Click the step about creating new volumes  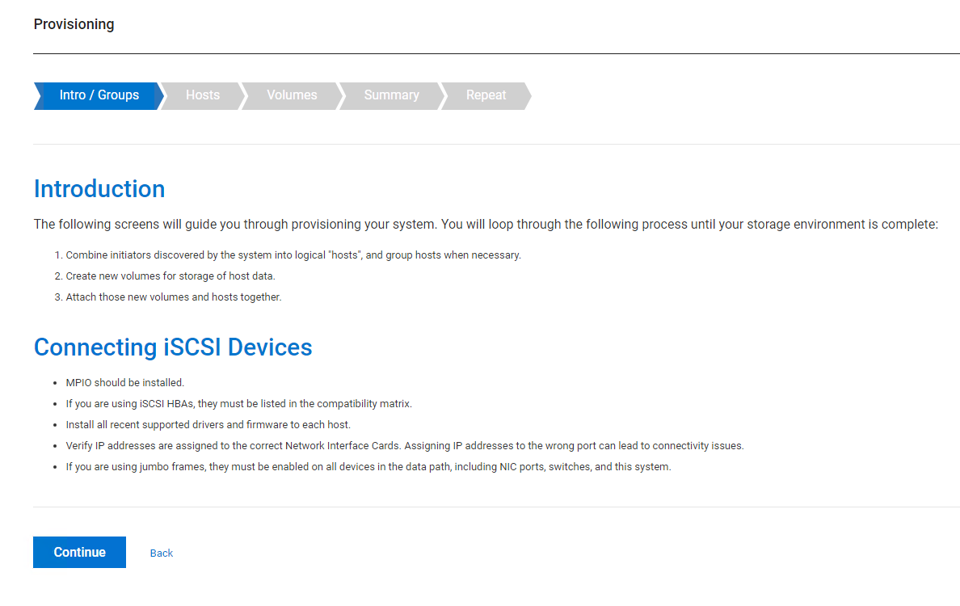point(171,276)
